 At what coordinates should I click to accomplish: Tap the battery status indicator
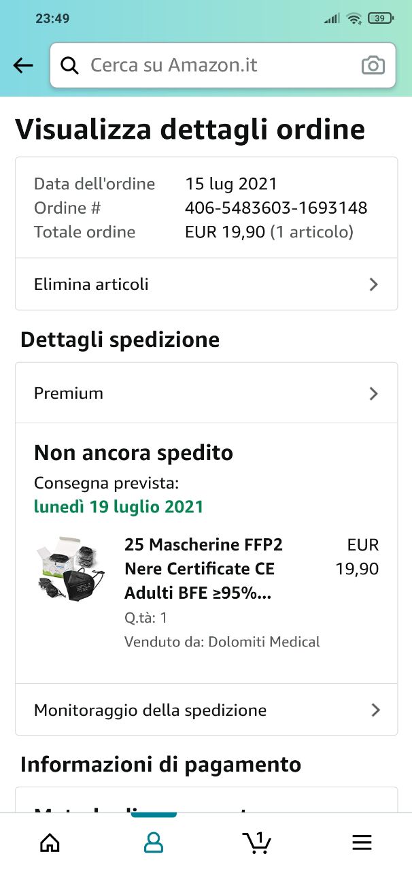click(379, 18)
